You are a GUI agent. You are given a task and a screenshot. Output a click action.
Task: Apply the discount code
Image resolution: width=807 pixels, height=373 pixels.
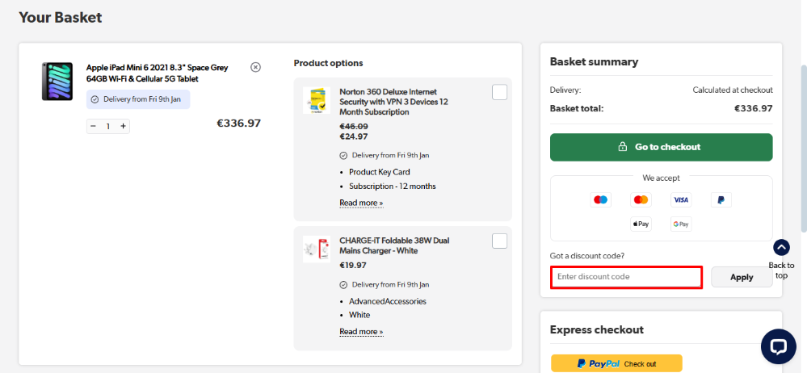point(742,277)
